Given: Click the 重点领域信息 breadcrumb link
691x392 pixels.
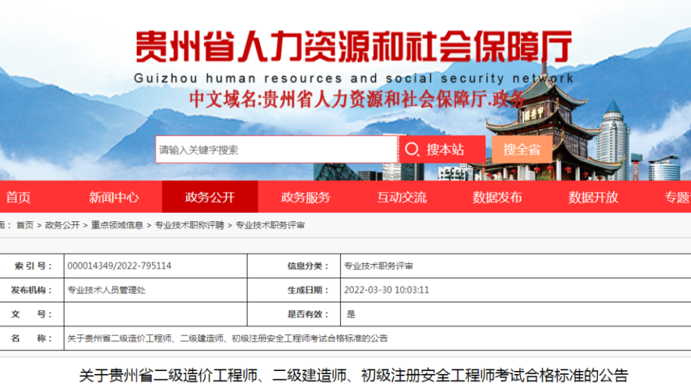Looking at the screenshot, I should pyautogui.click(x=117, y=225).
